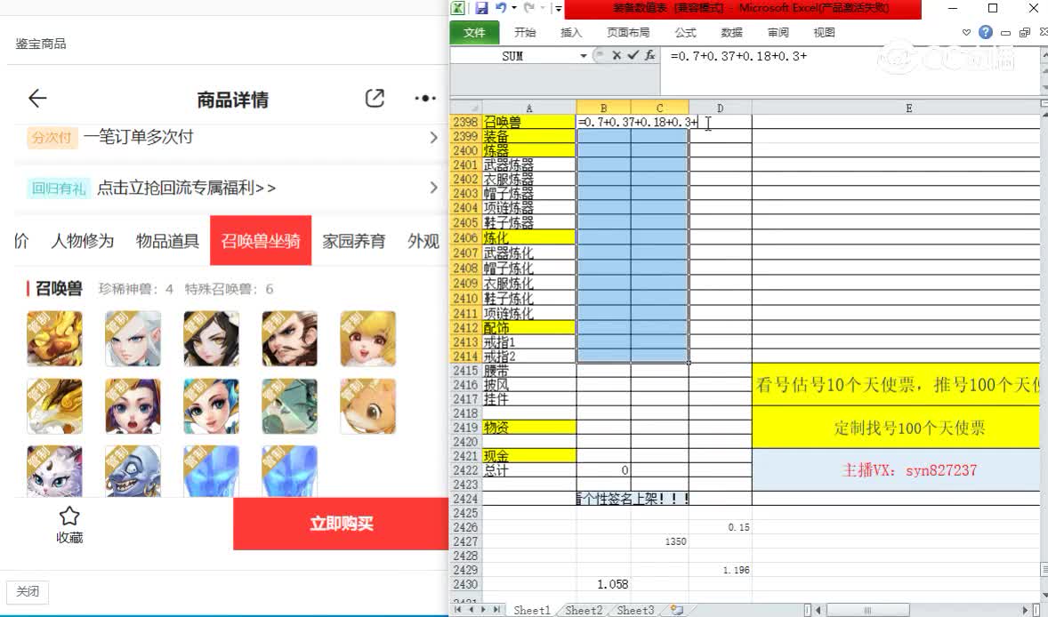
Task: Click the 立即购买 purchase button
Action: (x=340, y=524)
